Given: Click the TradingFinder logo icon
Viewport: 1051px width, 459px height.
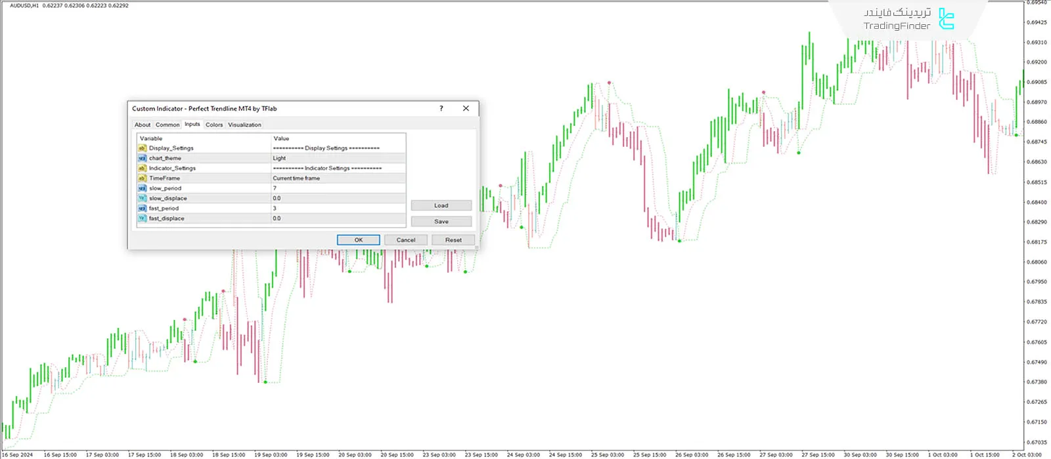Looking at the screenshot, I should pyautogui.click(x=946, y=19).
